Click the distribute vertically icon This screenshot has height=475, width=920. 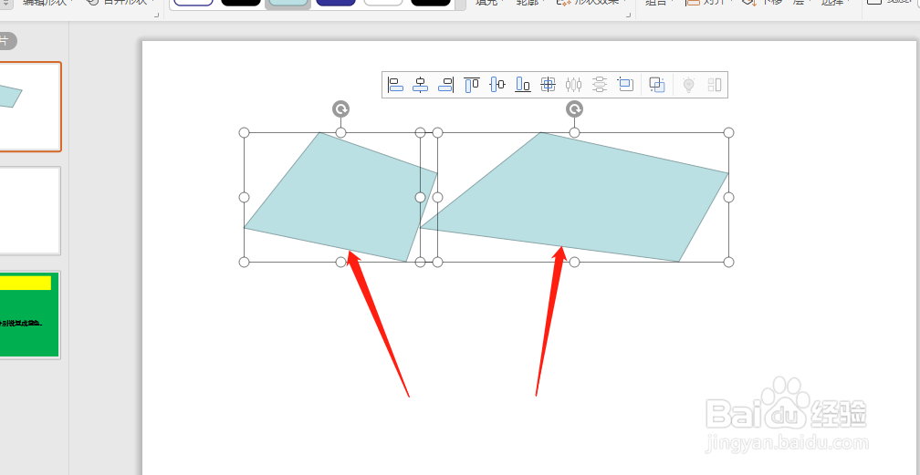point(599,85)
